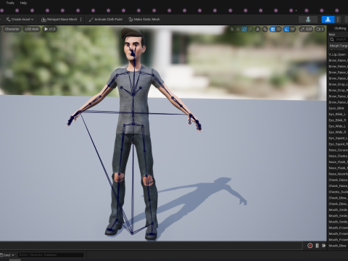Open the playback speed x1.0 menu
This screenshot has height=261, width=348.
coord(50,29)
